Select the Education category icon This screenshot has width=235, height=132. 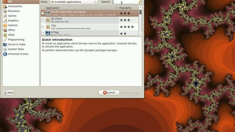[5, 11]
